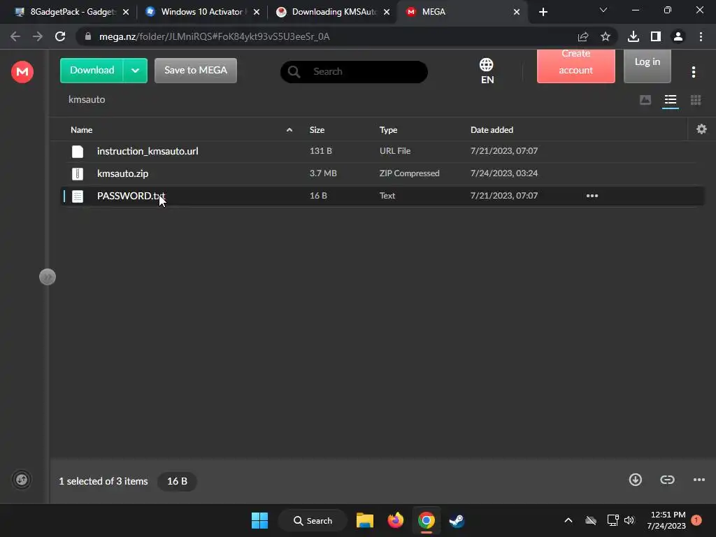Open the Windows Start menu
The width and height of the screenshot is (716, 537).
260,520
